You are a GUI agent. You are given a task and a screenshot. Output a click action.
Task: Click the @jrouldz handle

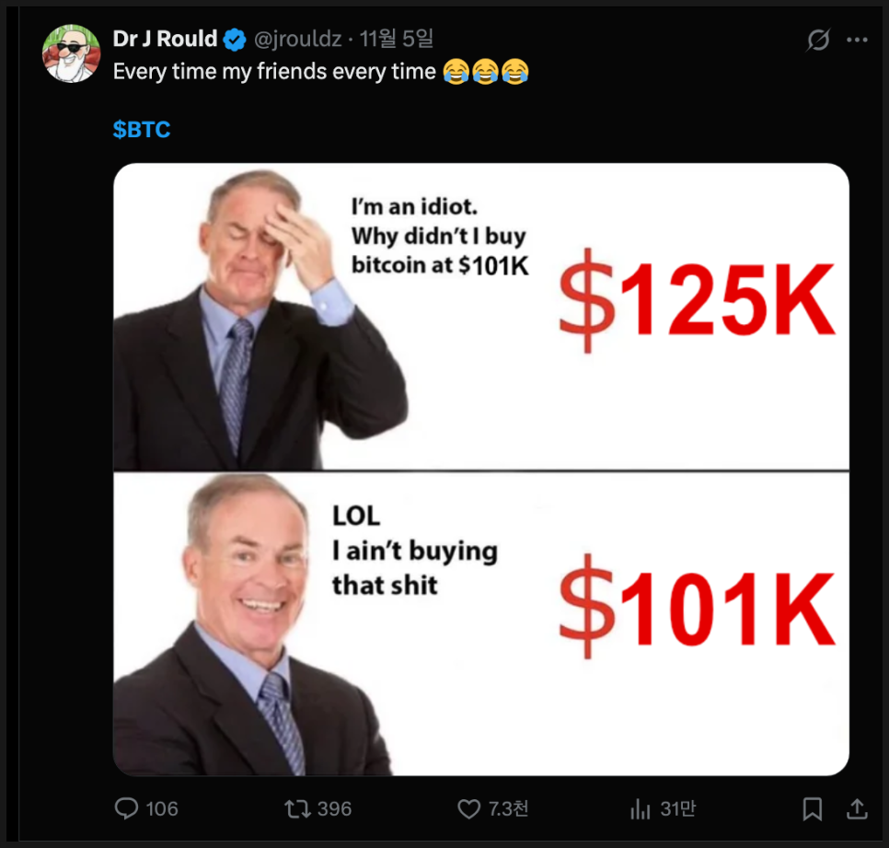298,40
